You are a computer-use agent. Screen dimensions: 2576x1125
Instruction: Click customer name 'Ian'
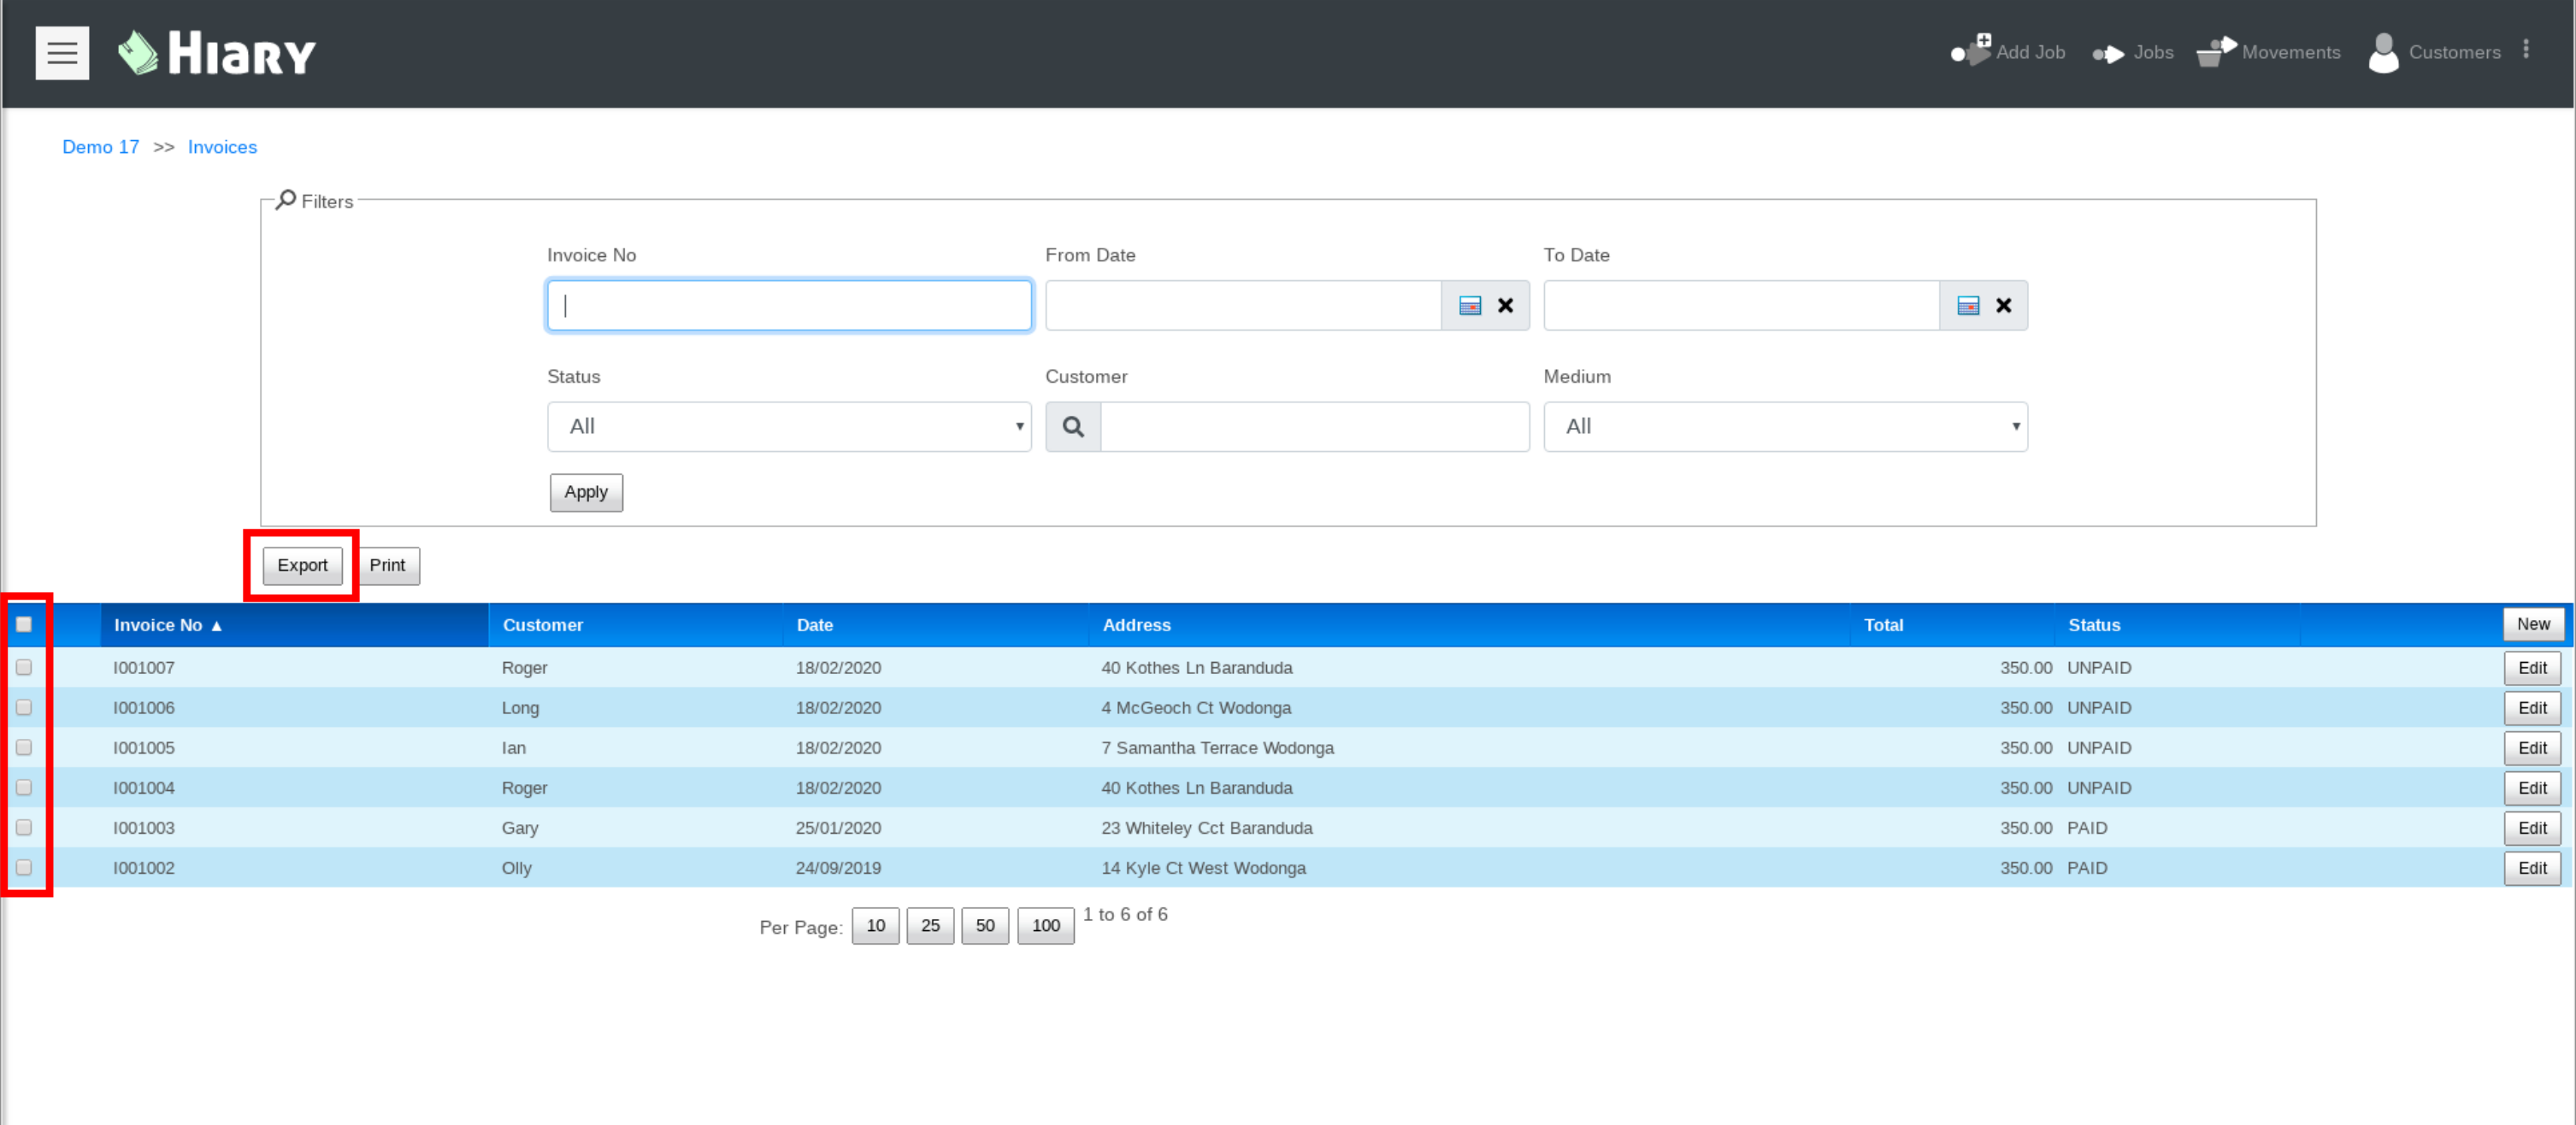pos(513,748)
